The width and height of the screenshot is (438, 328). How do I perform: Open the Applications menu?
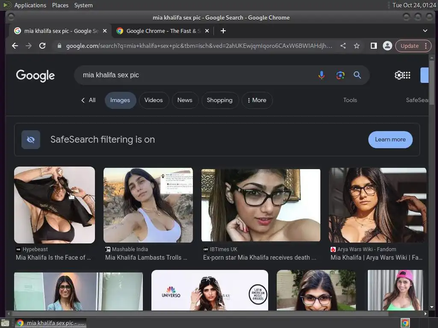[x=30, y=5]
